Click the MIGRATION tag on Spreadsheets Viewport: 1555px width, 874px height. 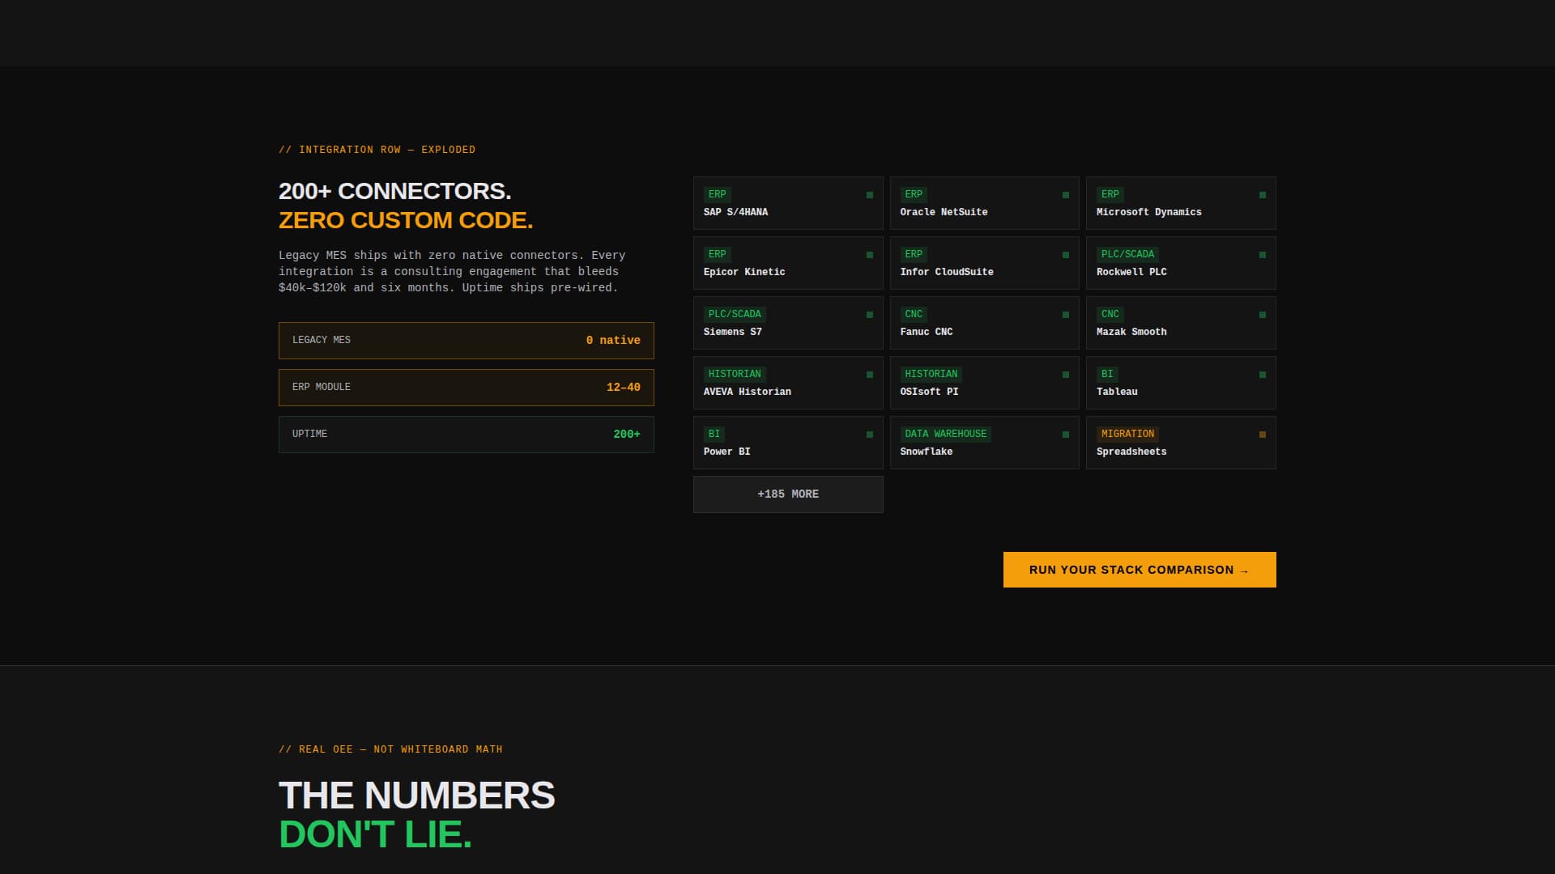(1127, 434)
